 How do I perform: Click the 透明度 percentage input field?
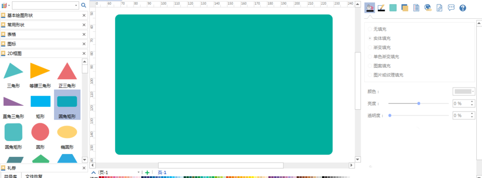(461, 115)
